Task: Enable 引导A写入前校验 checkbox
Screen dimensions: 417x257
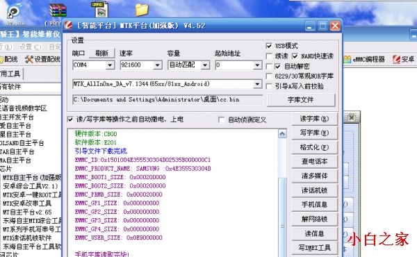Action: click(x=269, y=86)
